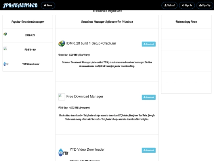Image resolution: width=214 pixels, height=161 pixels.
Task: Download IDM 6.28 build 1 Setup+Crack.rar
Action: [149, 44]
